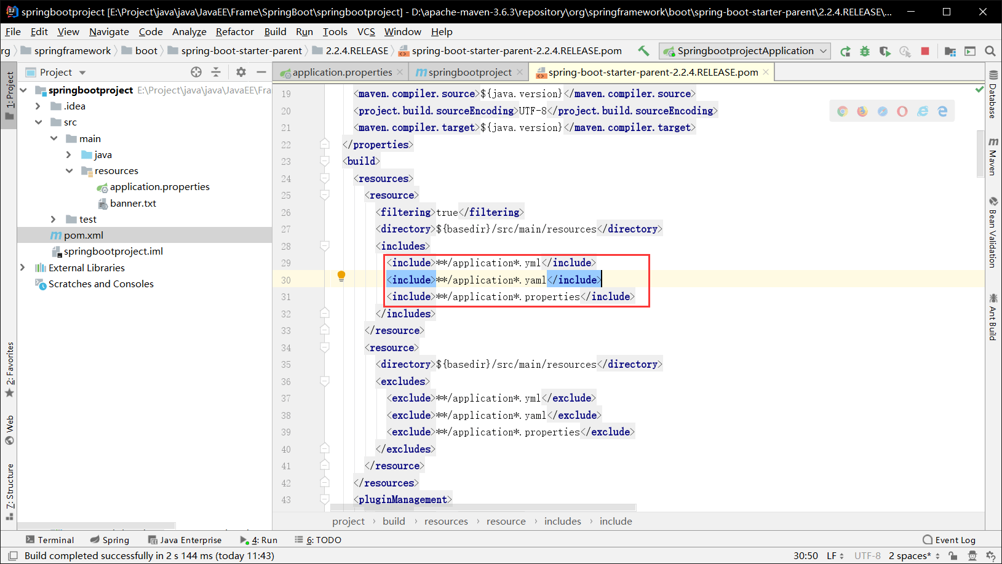Click 2.2.4.RELEASE in navigation bar
This screenshot has width=1002, height=564.
point(357,51)
